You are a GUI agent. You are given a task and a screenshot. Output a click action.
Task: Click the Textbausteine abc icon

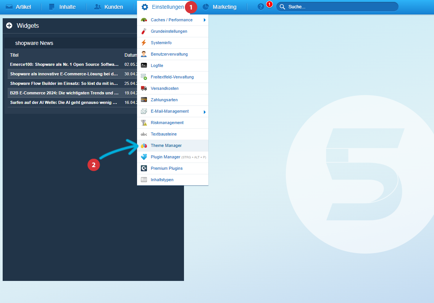[144, 134]
